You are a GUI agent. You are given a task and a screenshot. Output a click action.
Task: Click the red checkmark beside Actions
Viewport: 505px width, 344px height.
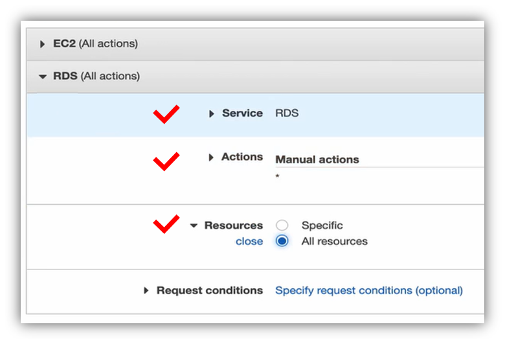click(166, 160)
